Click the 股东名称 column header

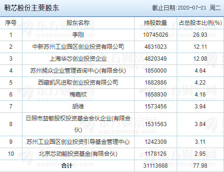pyautogui.click(x=78, y=23)
